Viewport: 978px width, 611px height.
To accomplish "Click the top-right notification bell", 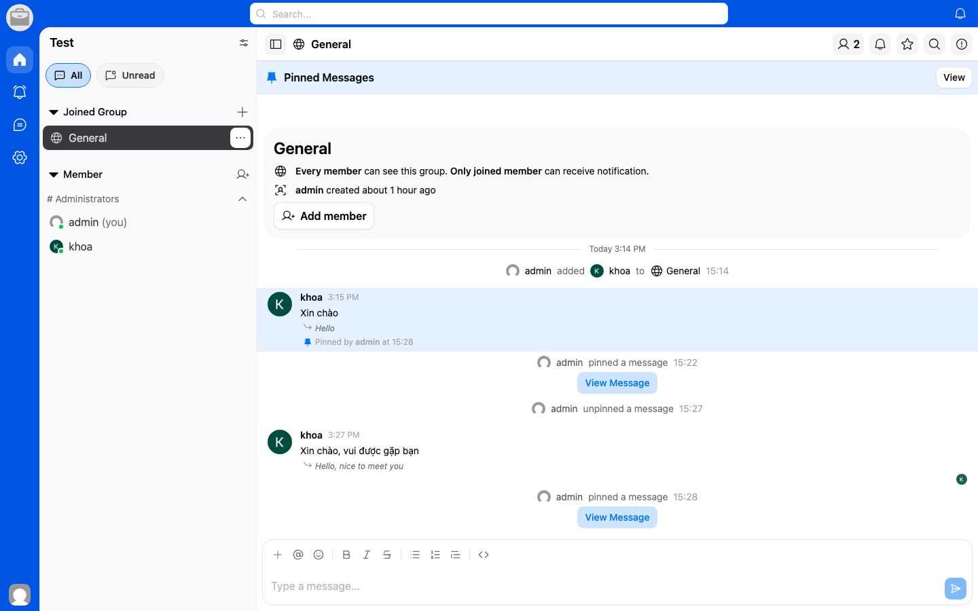I will (960, 14).
